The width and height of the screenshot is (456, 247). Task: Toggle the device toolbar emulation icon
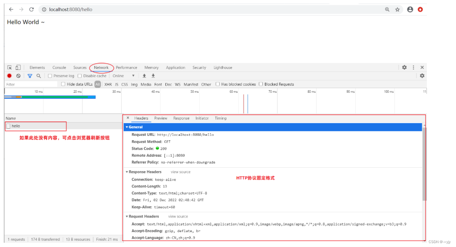point(18,67)
